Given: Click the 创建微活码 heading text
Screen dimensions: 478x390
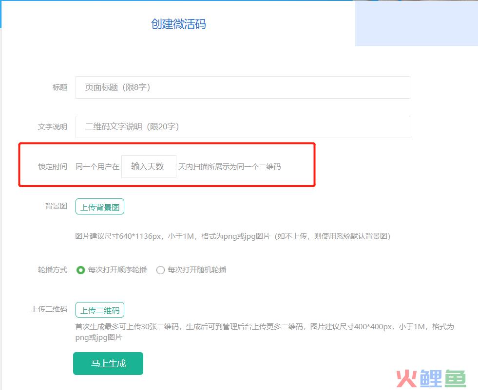Looking at the screenshot, I should tap(178, 24).
